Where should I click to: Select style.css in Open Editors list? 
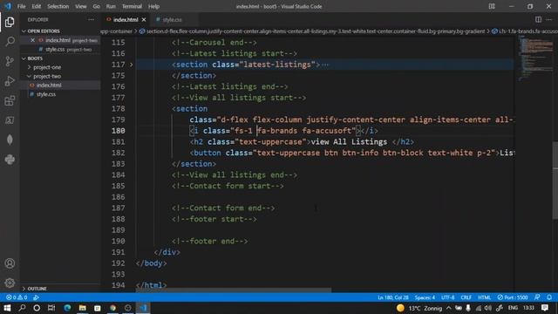55,50
